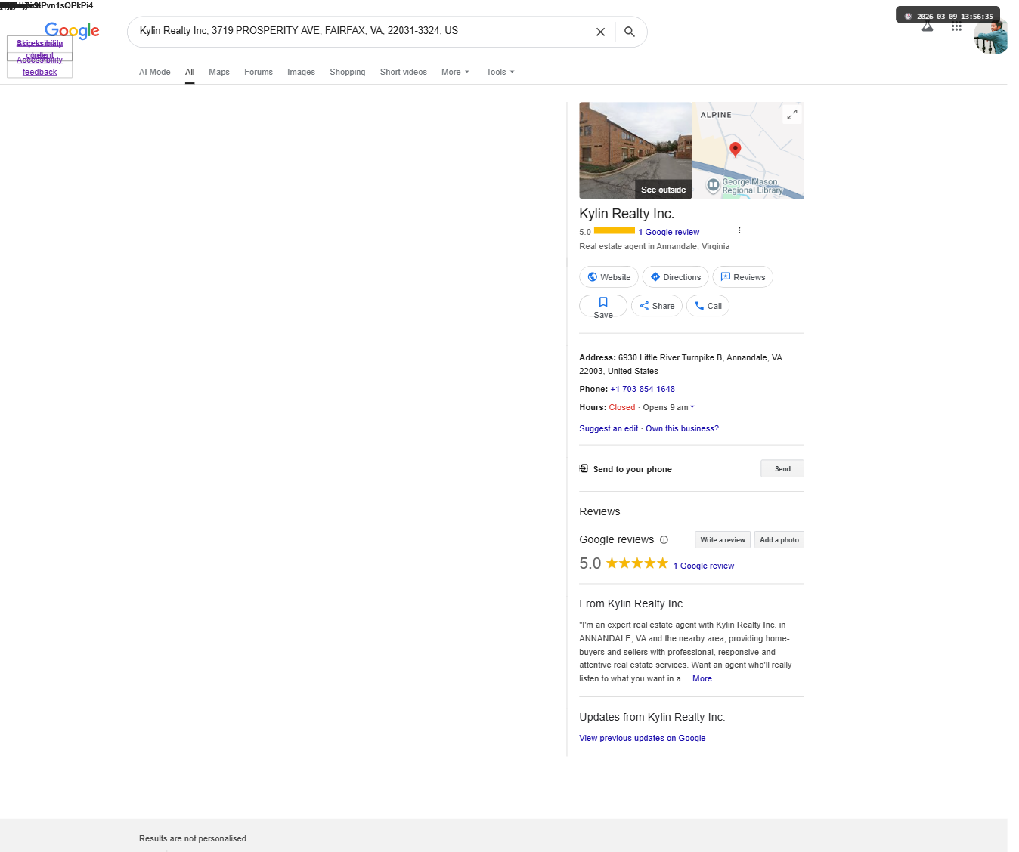The width and height of the screenshot is (1019, 852).
Task: Click Own this business? link
Action: (x=682, y=428)
